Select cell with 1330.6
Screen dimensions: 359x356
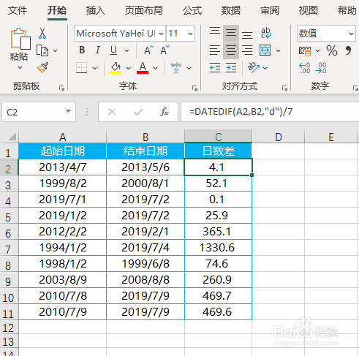pyautogui.click(x=218, y=248)
